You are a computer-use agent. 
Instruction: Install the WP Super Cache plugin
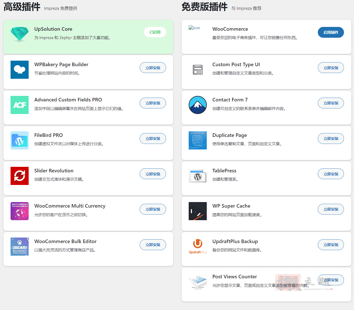pyautogui.click(x=331, y=209)
